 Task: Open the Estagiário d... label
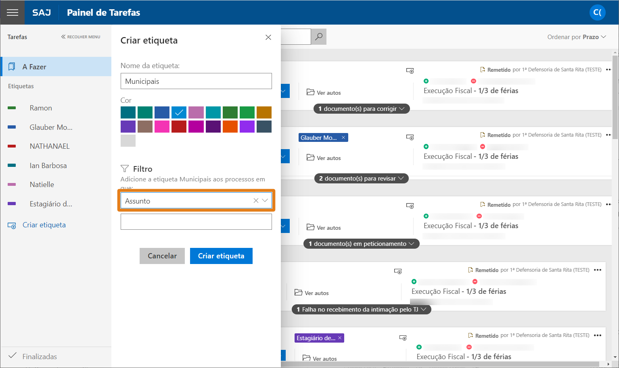click(51, 204)
